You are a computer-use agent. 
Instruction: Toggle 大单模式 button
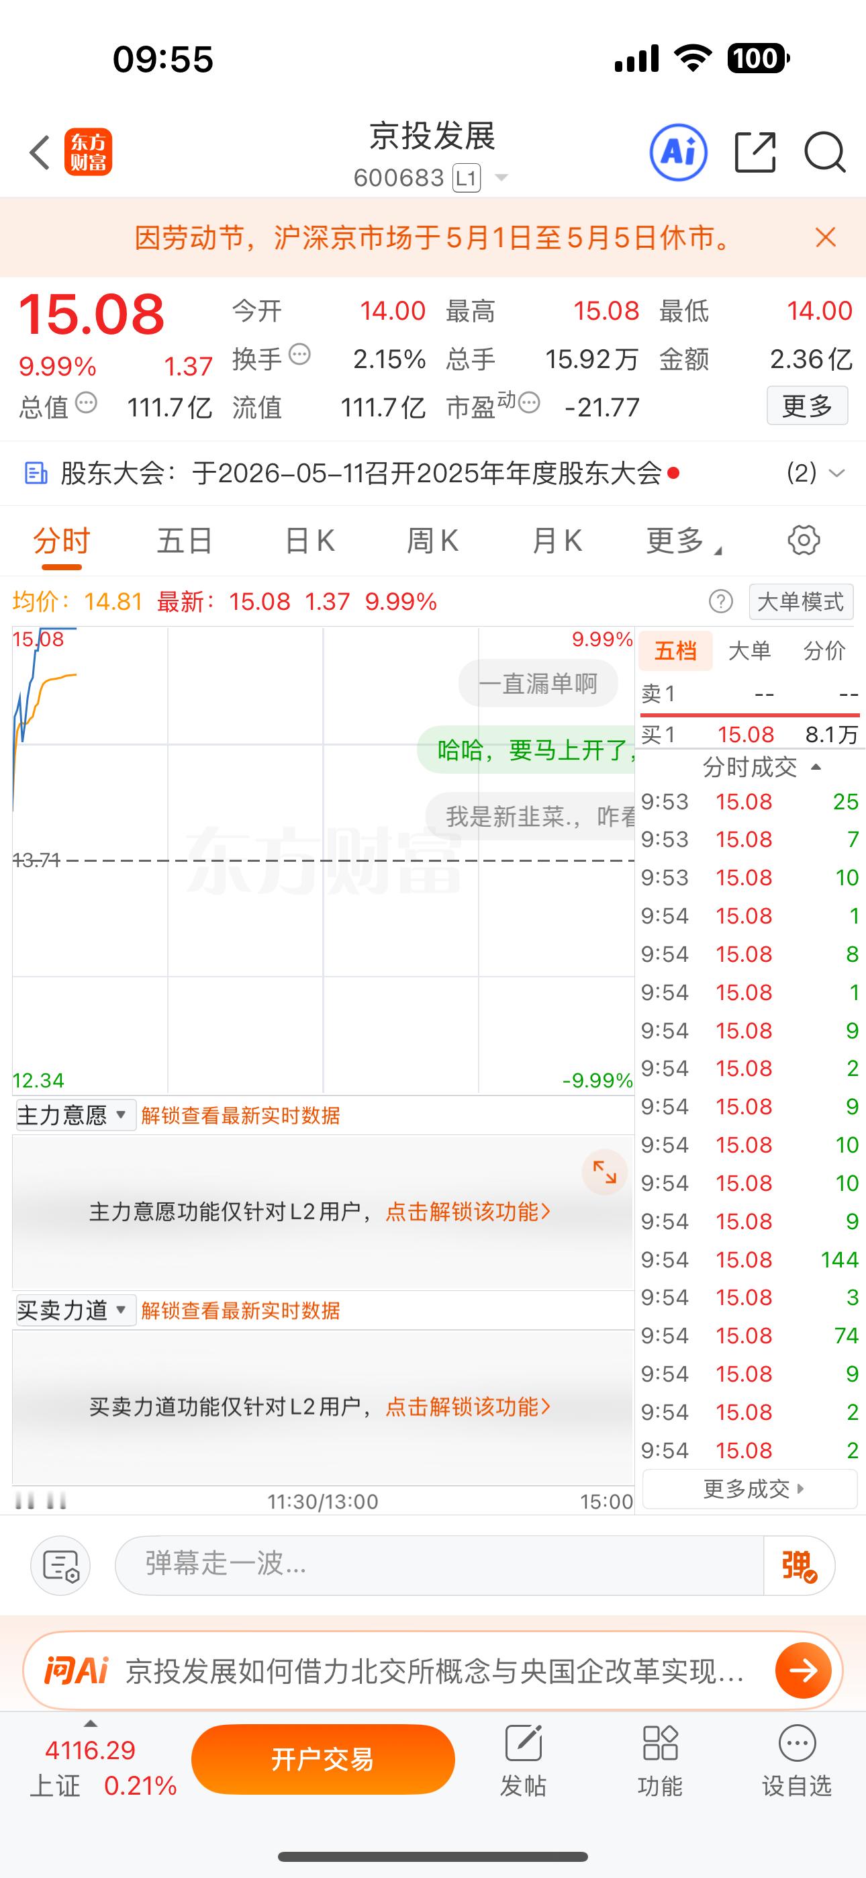801,602
